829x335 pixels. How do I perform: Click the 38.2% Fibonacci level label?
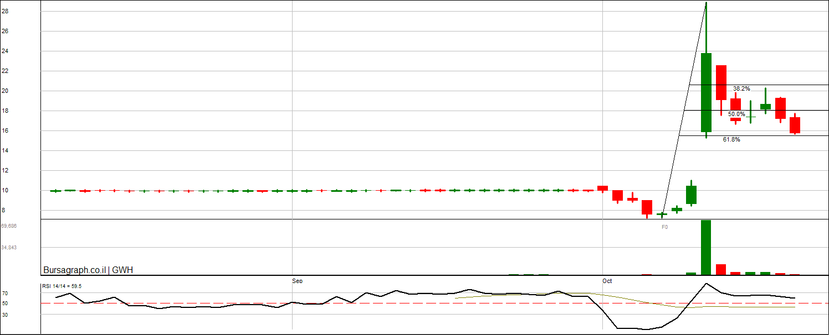(741, 88)
